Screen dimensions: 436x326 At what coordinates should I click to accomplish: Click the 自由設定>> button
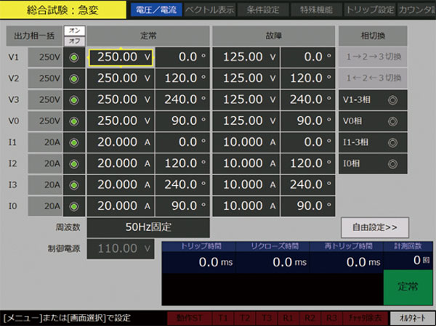tap(374, 227)
